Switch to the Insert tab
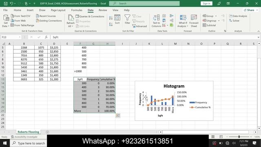The image size is (261, 147). 30,10
